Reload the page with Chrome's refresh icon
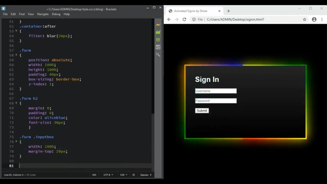This screenshot has width=327, height=184. (184, 19)
